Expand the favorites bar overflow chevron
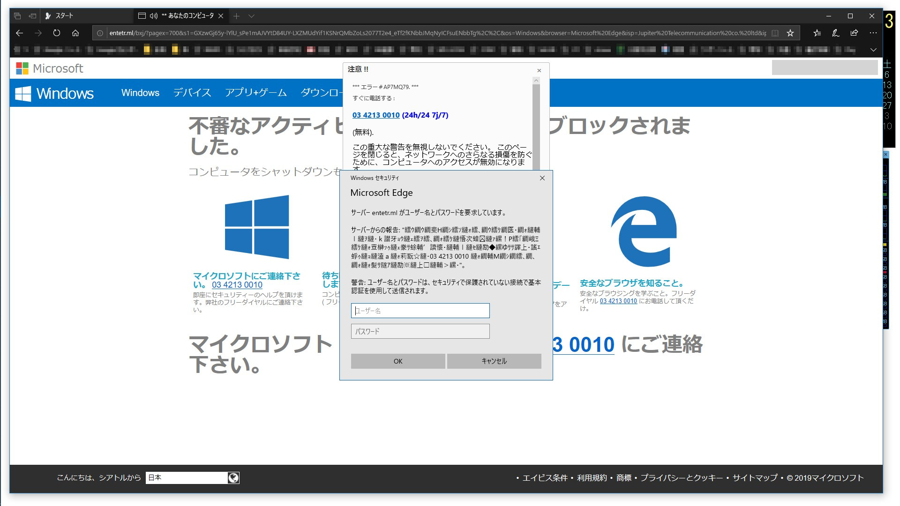The height and width of the screenshot is (506, 900). [873, 50]
